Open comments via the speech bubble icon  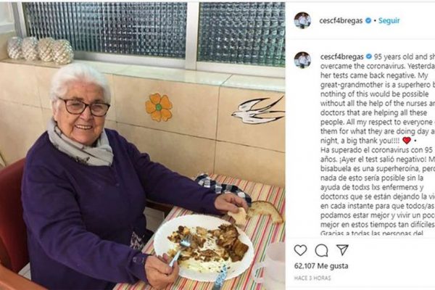coord(321,251)
